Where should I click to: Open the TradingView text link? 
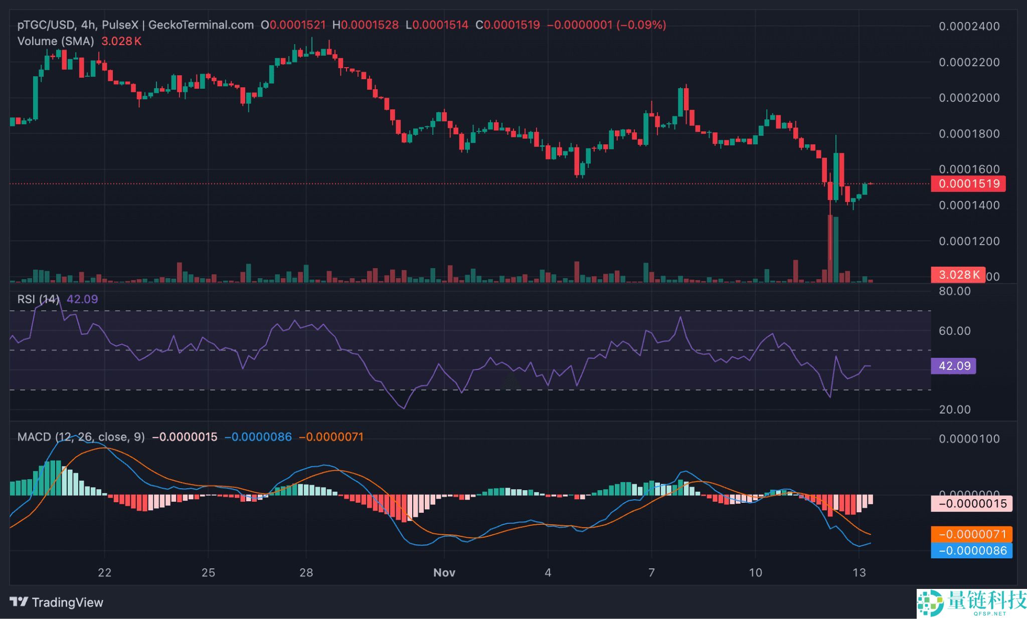pos(68,602)
